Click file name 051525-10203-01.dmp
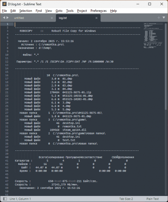Viewport: 168px width, 202px height. pos(77,99)
